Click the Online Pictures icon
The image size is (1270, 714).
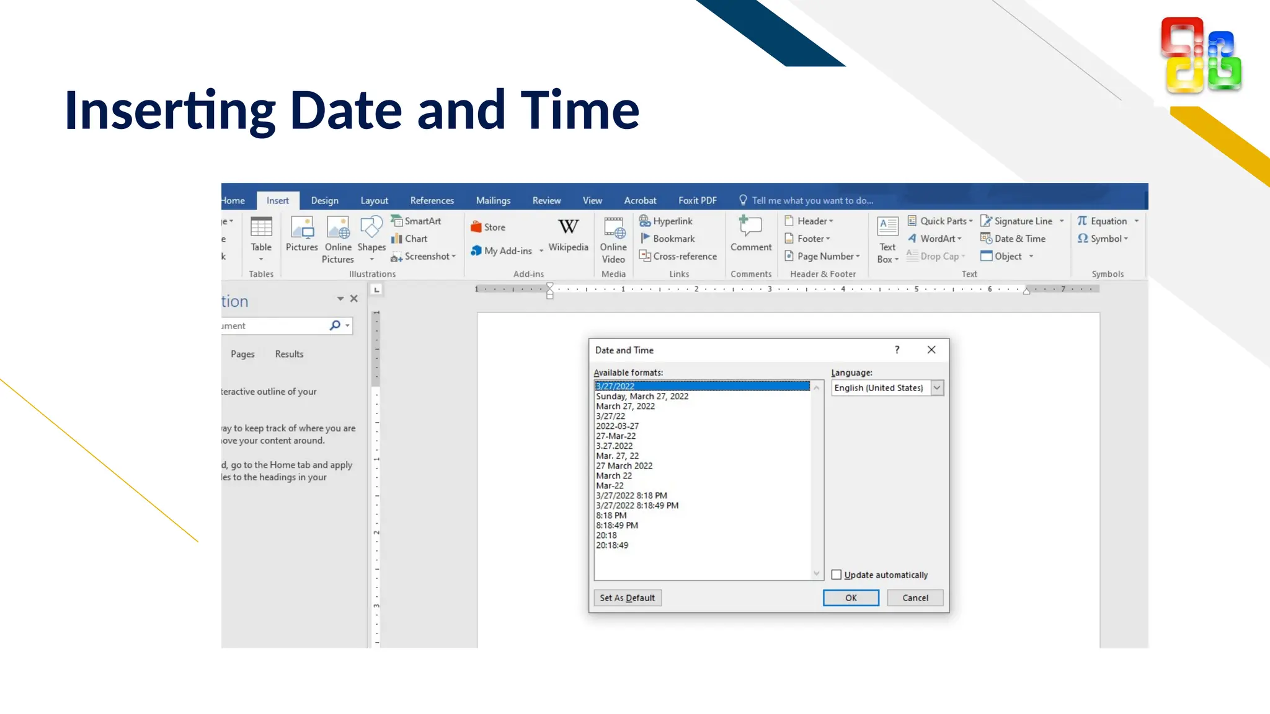338,239
